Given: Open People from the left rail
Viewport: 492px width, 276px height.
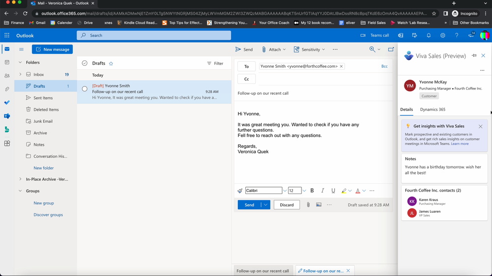Looking at the screenshot, I should (7, 76).
